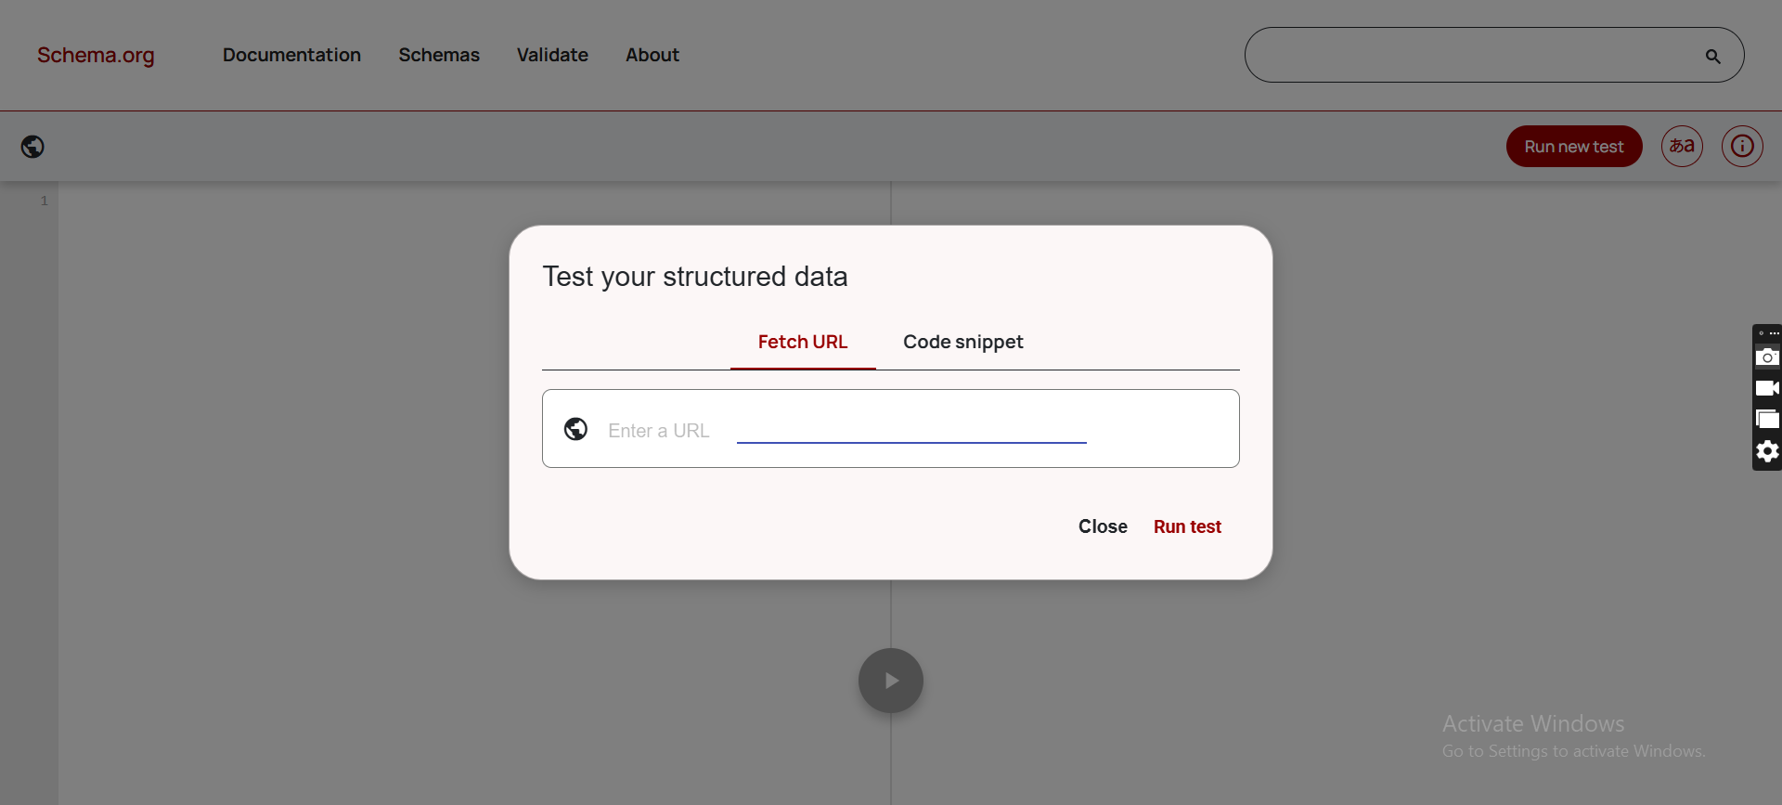Click the video record icon
The image size is (1782, 805).
click(1767, 388)
